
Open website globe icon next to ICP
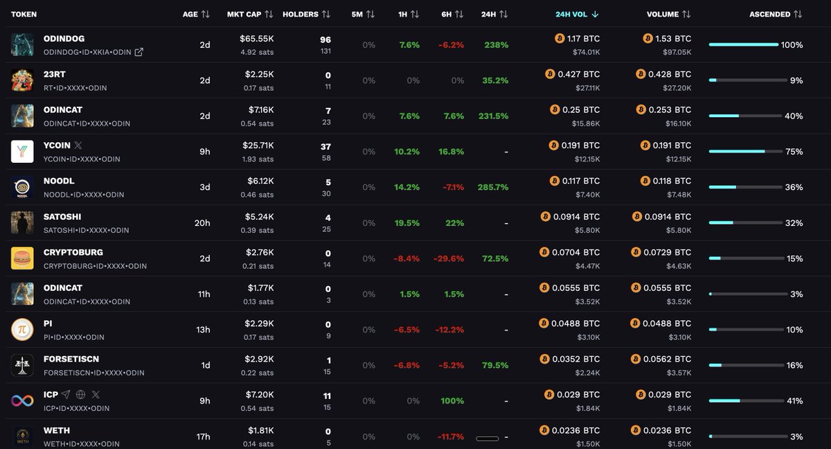pos(80,394)
